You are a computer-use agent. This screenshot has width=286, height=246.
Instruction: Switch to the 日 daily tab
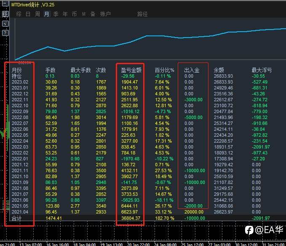(28, 14)
